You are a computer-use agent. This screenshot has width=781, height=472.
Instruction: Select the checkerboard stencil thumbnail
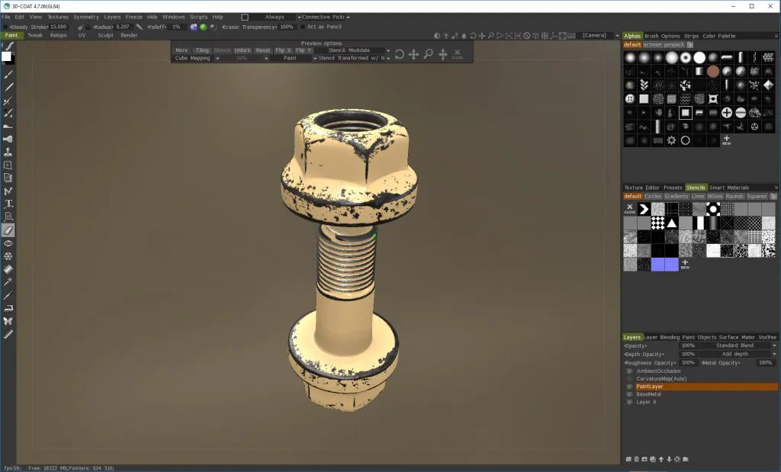pos(658,223)
